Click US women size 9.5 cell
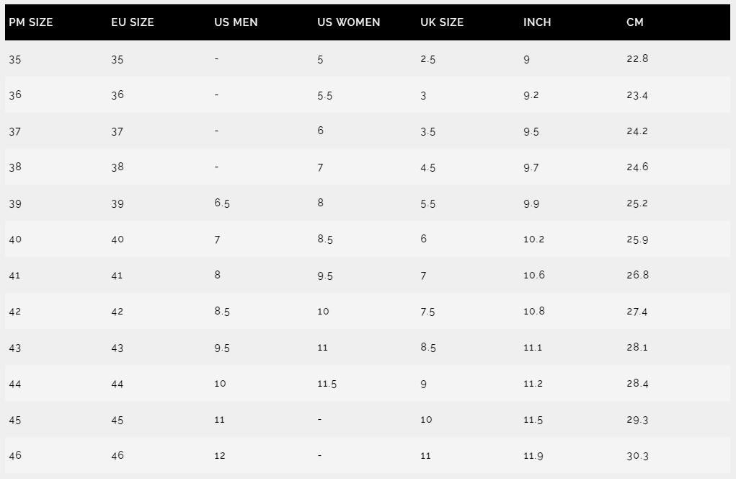This screenshot has width=736, height=479. 325,276
